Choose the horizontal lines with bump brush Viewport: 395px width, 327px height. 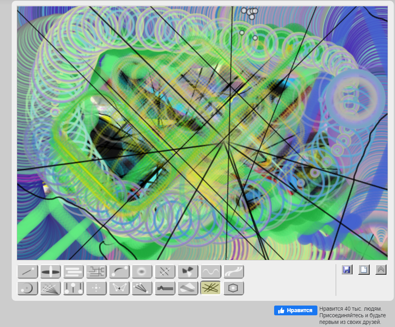pyautogui.click(x=165, y=288)
